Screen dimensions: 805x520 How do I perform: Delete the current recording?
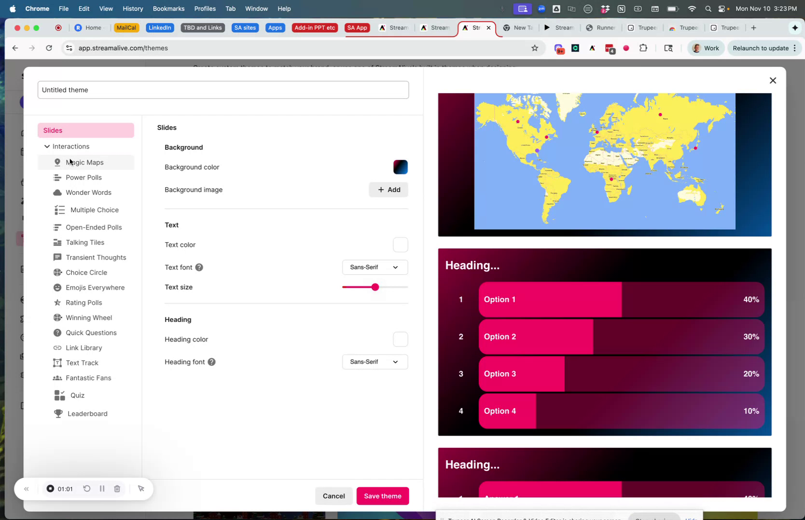[117, 489]
